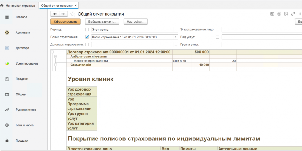302x151 pixels.
Task: Select the Договора menu item
Action: (x=22, y=48)
